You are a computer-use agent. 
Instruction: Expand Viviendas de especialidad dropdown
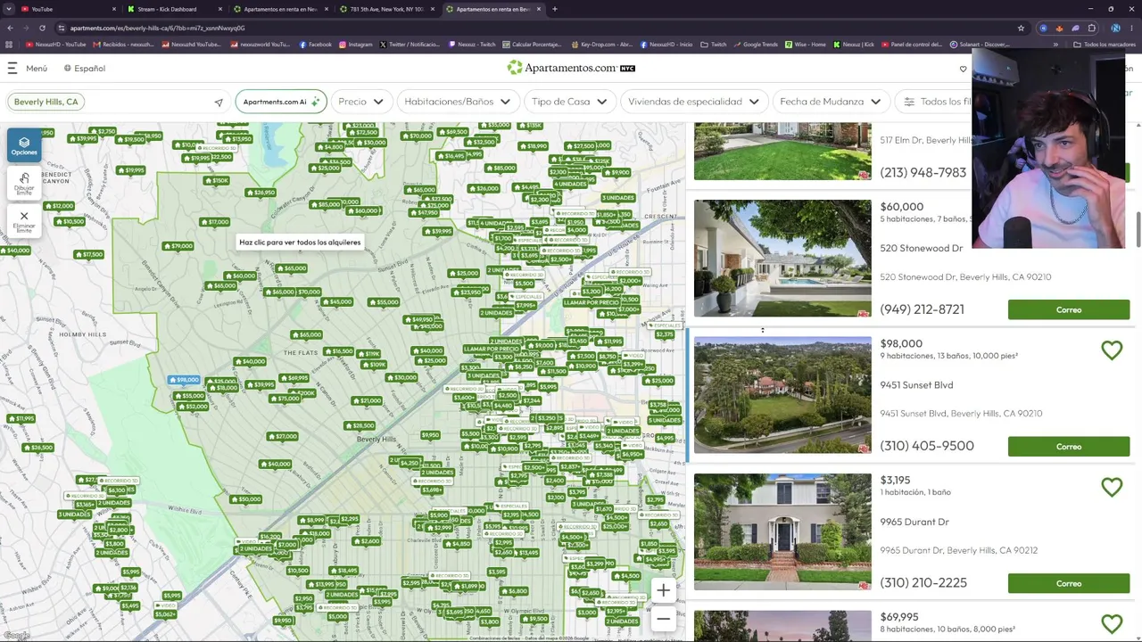pyautogui.click(x=693, y=102)
